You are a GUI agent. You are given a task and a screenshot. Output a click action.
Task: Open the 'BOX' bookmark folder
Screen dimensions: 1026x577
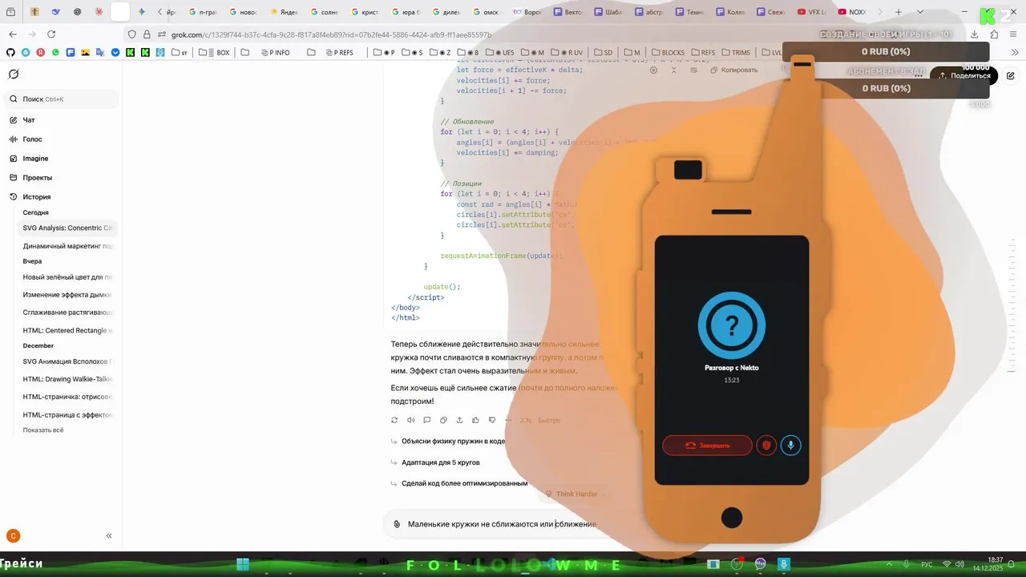214,53
